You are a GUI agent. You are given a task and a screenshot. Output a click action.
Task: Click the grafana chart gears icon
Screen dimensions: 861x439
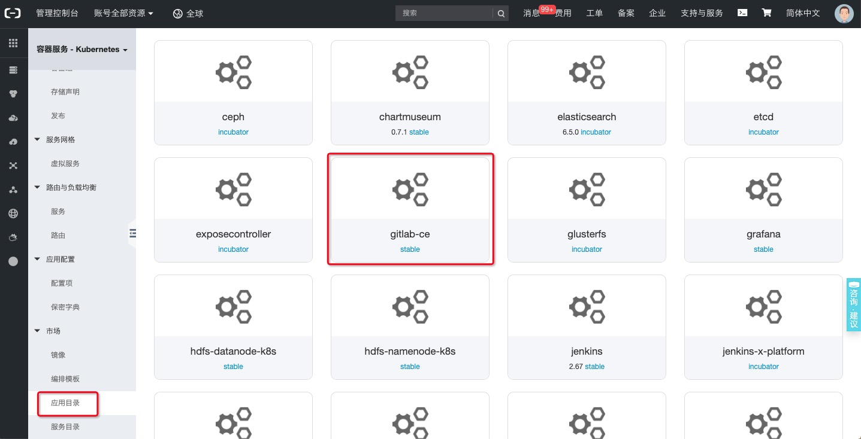point(763,190)
